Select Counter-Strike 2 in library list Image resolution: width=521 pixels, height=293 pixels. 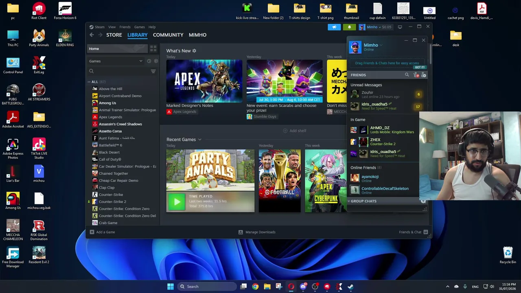coord(112,201)
